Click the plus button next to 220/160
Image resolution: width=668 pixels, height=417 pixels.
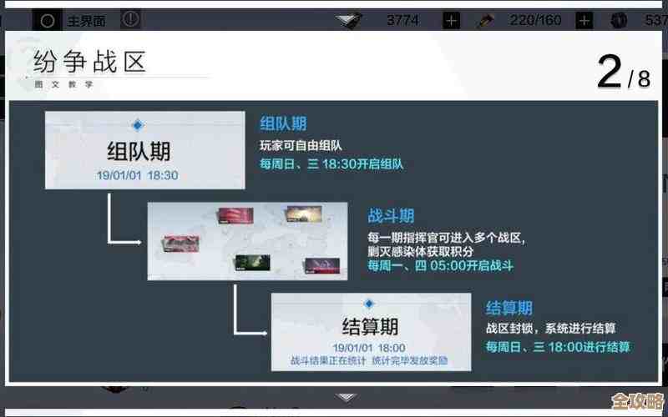click(584, 20)
